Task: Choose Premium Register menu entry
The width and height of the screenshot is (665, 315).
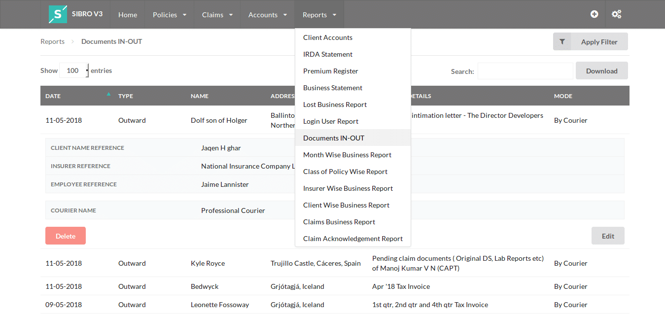Action: pyautogui.click(x=331, y=71)
